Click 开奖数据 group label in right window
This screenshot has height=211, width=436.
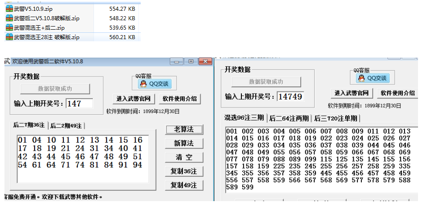click(237, 70)
